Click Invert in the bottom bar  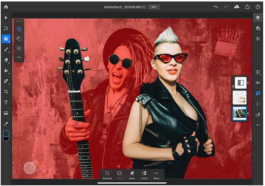point(144,175)
